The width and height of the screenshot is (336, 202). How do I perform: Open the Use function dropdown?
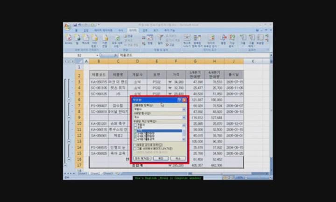184,117
